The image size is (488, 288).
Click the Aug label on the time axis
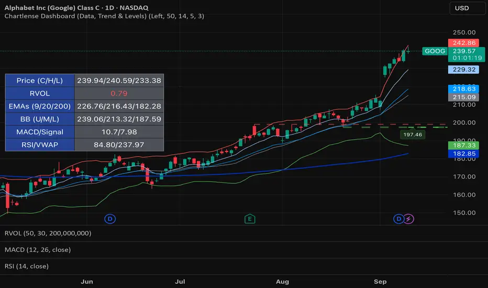pyautogui.click(x=282, y=282)
